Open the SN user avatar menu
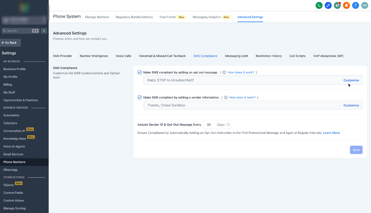 coord(364,5)
